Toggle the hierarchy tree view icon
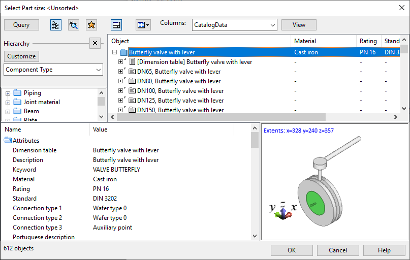Image resolution: width=410 pixels, height=260 pixels. [56, 25]
